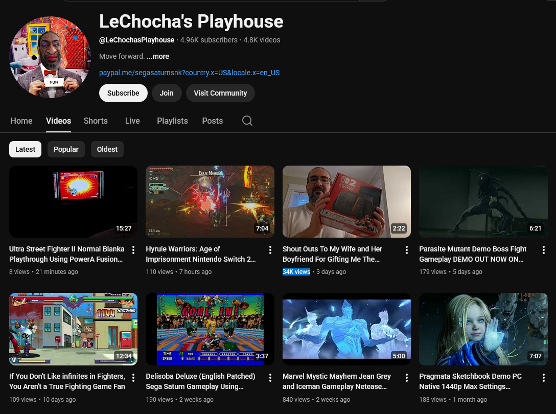This screenshot has height=414, width=556.
Task: Open three-dot menu for Hyrule Warriors video
Action: tap(270, 250)
